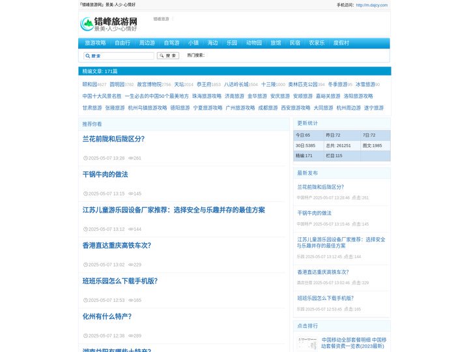Open article 班班乐园怎么下载手机版? in the 推荐你看 list
The width and height of the screenshot is (469, 352).
coord(120,281)
